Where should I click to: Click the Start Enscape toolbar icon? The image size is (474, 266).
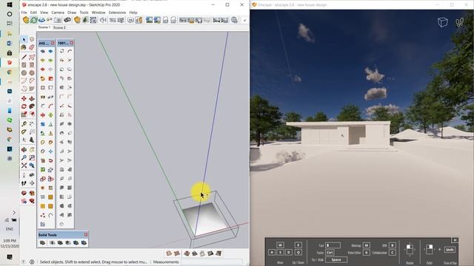(x=26, y=20)
